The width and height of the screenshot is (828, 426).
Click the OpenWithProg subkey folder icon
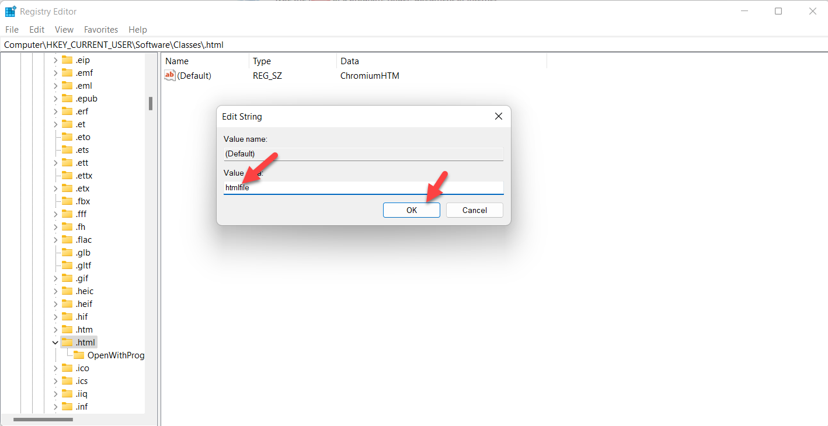point(79,355)
